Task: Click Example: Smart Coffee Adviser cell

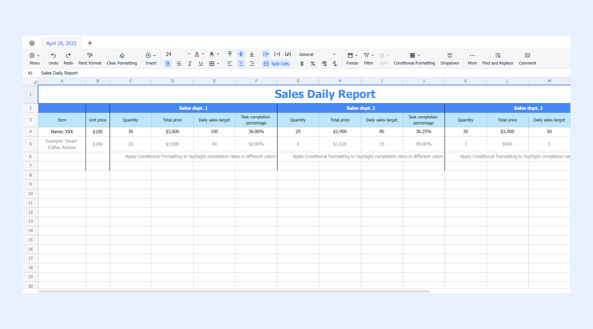Action: [x=62, y=144]
